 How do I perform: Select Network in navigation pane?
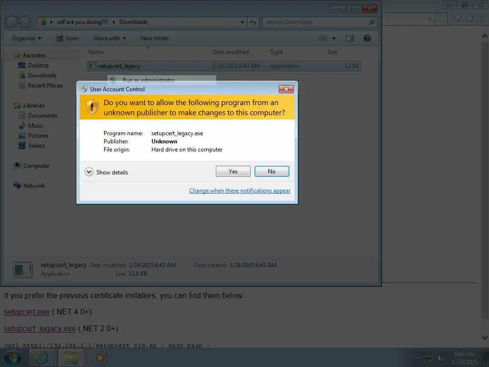click(x=34, y=186)
